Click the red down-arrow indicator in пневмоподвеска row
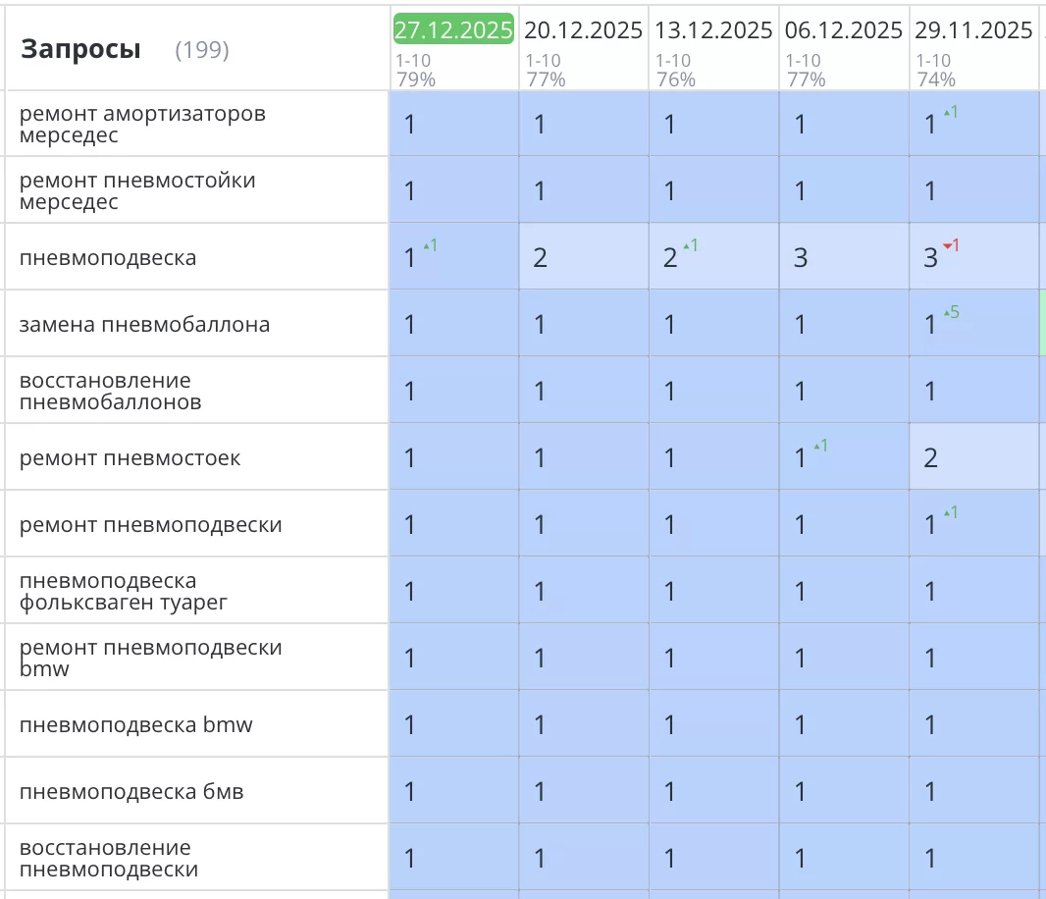The width and height of the screenshot is (1046, 899). pos(950,245)
